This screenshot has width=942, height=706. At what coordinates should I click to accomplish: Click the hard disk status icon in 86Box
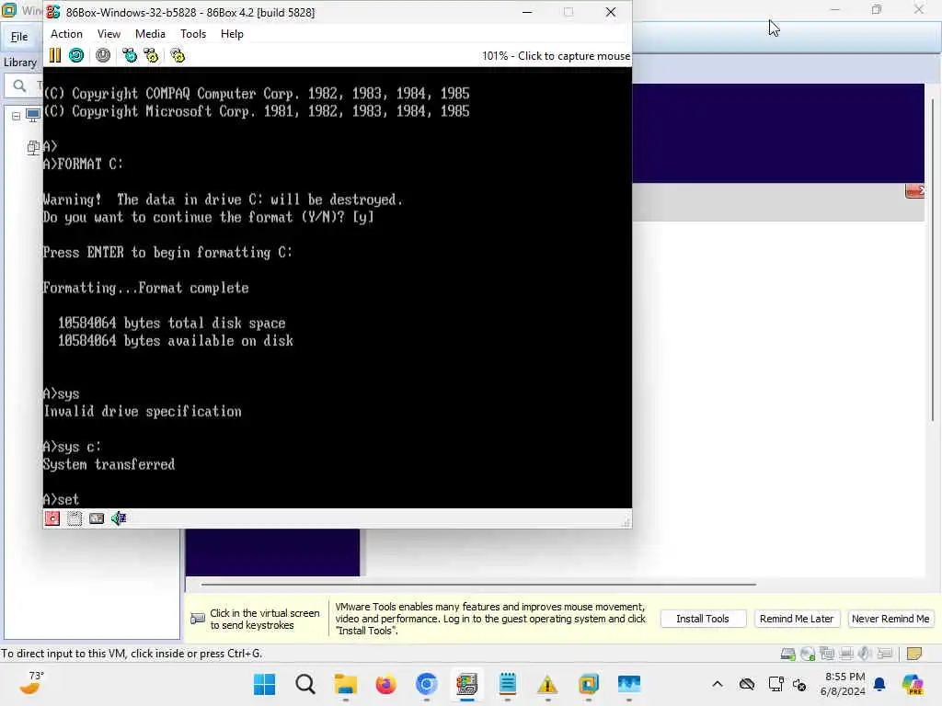pyautogui.click(x=96, y=518)
